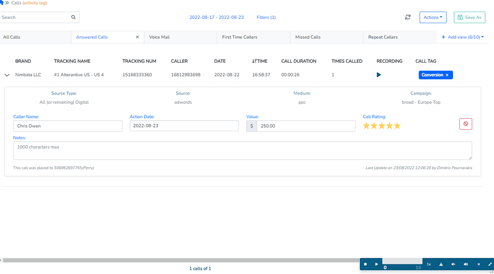Set call rating to one star
Viewport: 494px width, 274px height.
(x=366, y=126)
